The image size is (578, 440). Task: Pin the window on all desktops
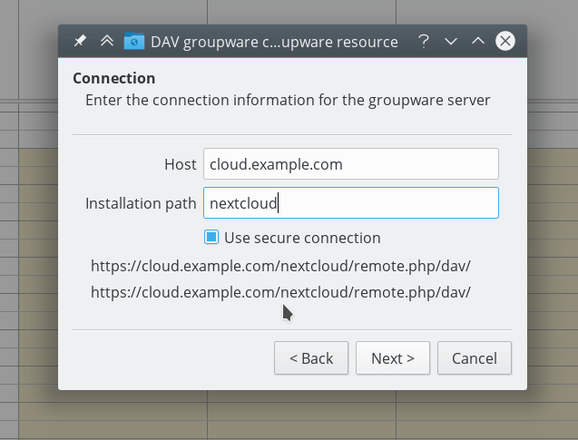click(80, 42)
